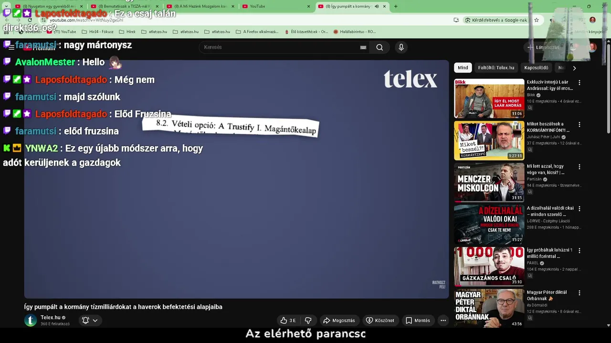Open a new browser tab with plus

[x=396, y=6]
